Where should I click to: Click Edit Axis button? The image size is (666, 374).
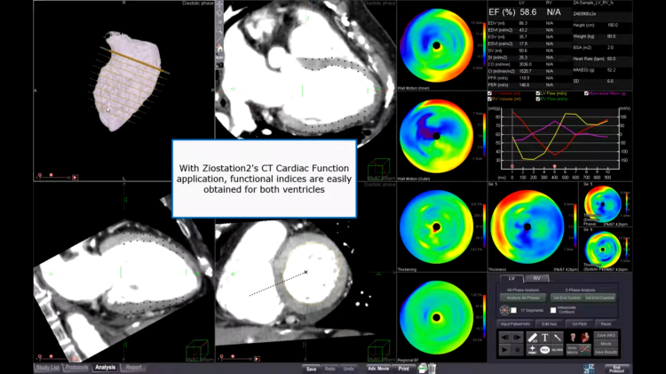tap(549, 324)
